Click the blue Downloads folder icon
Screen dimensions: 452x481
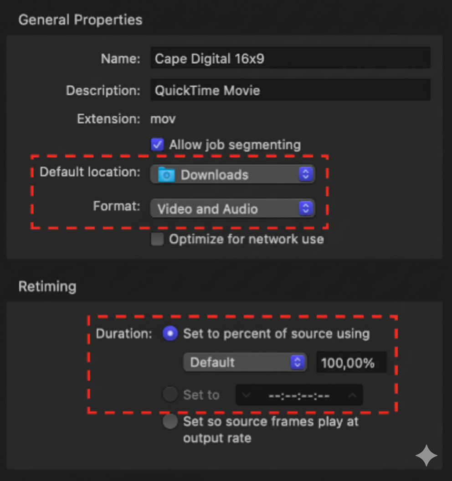pos(166,174)
